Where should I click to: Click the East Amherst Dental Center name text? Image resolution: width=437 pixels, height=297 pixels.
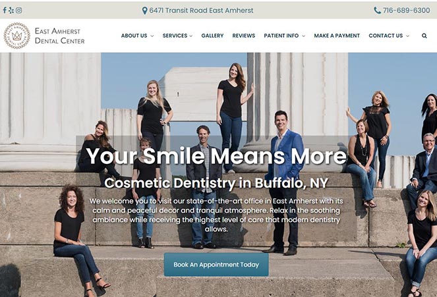(59, 36)
